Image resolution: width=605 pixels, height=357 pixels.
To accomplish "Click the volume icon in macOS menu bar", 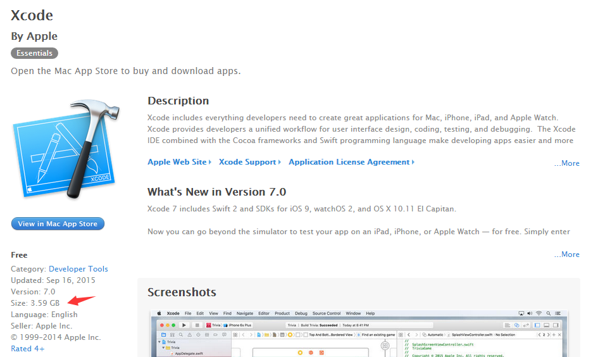I will click(x=530, y=313).
